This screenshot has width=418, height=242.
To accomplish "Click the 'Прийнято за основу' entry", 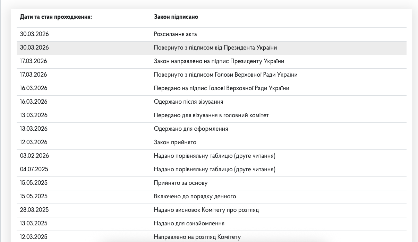I will click(x=181, y=183).
